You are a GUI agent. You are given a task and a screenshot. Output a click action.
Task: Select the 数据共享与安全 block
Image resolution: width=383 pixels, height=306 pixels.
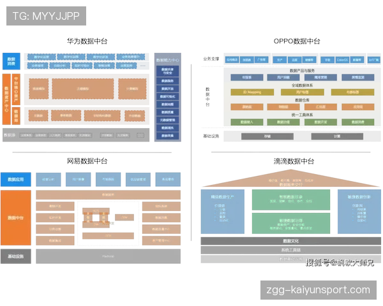coord(167,71)
